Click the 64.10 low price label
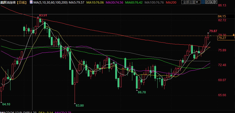The height and width of the screenshot is (113, 235). (6, 104)
